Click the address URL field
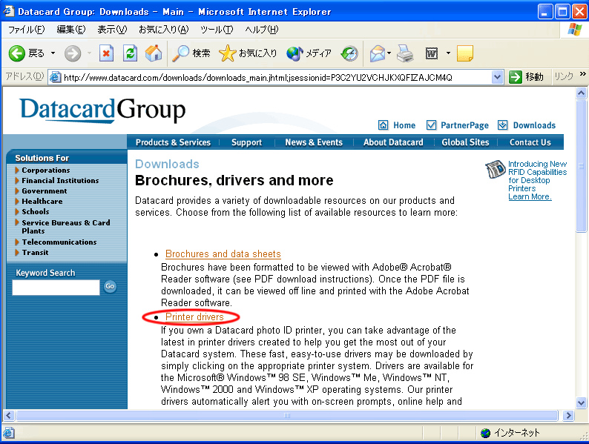This screenshot has height=444, width=589. coord(276,78)
